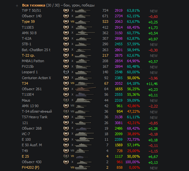Screen dimensions: 189x171
Task: Click the class 2 badge for Maus
Action: (66, 100)
